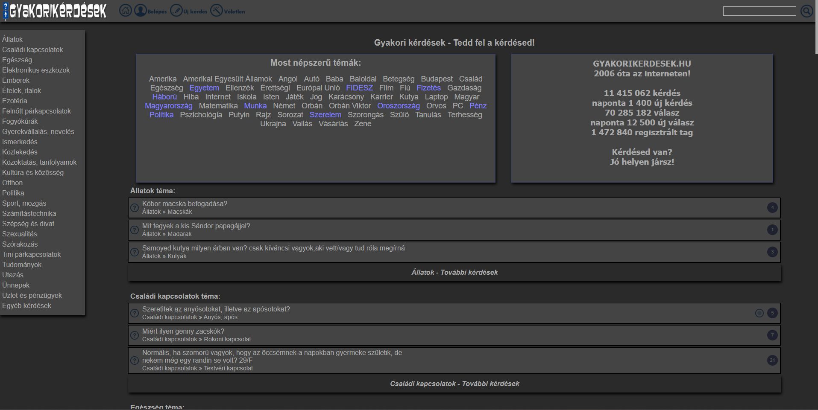Click the Terhesség topic tag

tap(465, 115)
